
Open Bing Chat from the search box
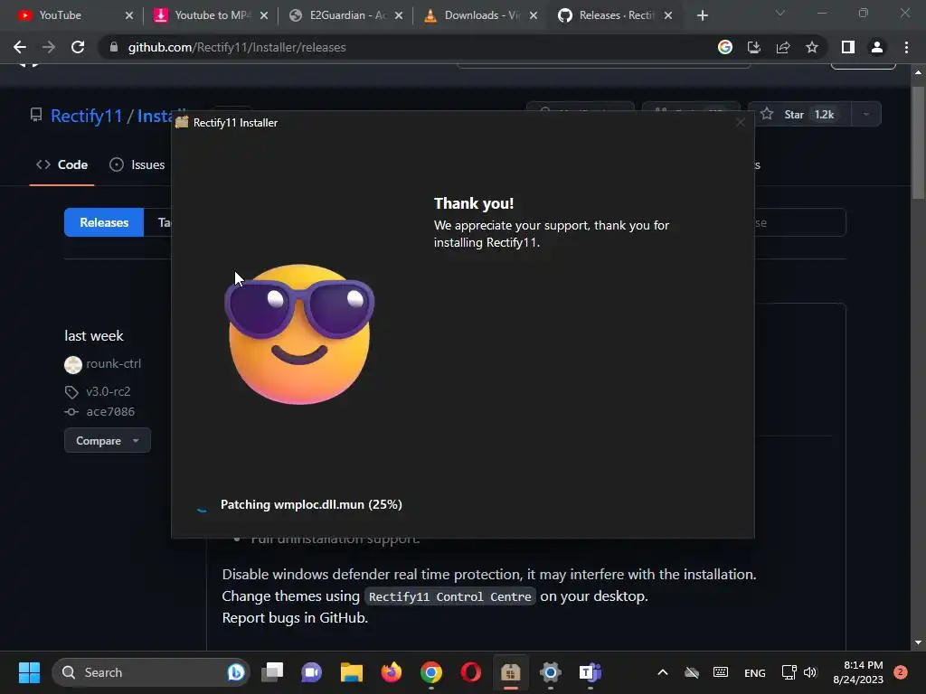pyautogui.click(x=236, y=672)
